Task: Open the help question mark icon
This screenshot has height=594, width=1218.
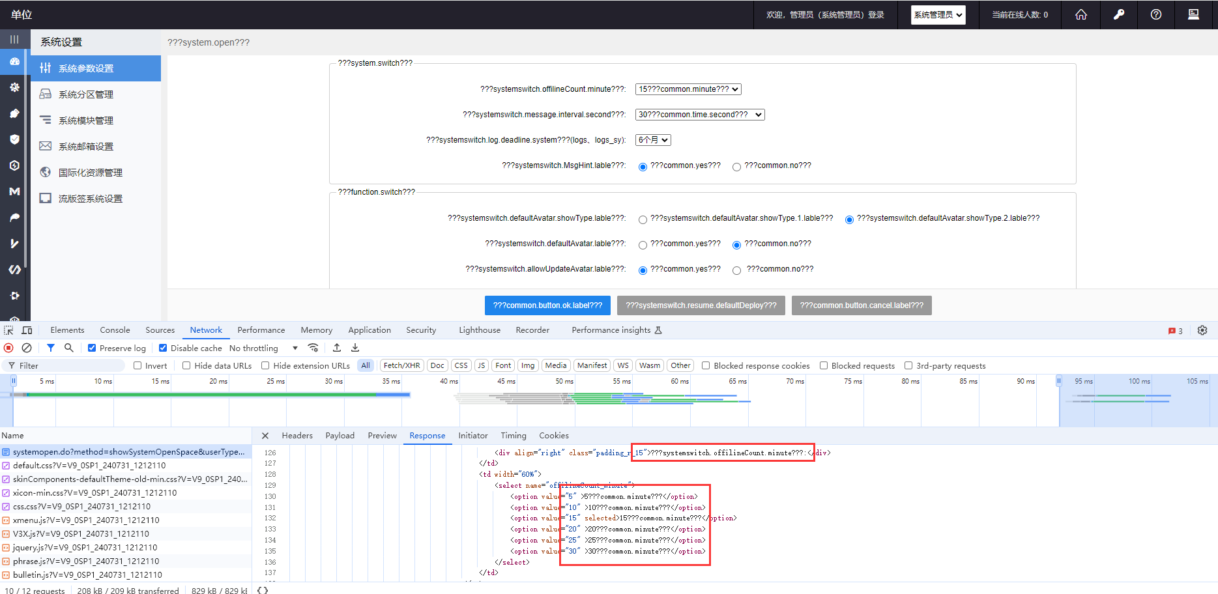Action: (1155, 14)
